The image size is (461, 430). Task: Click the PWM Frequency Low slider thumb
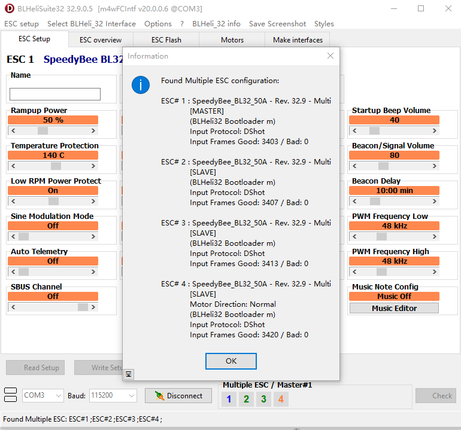[381, 236]
